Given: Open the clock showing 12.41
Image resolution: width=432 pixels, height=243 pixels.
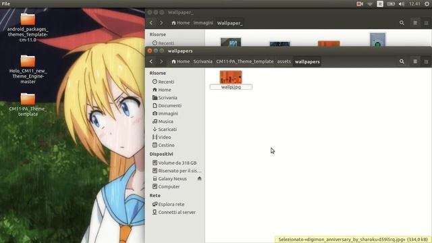Looking at the screenshot, I should click(x=414, y=4).
